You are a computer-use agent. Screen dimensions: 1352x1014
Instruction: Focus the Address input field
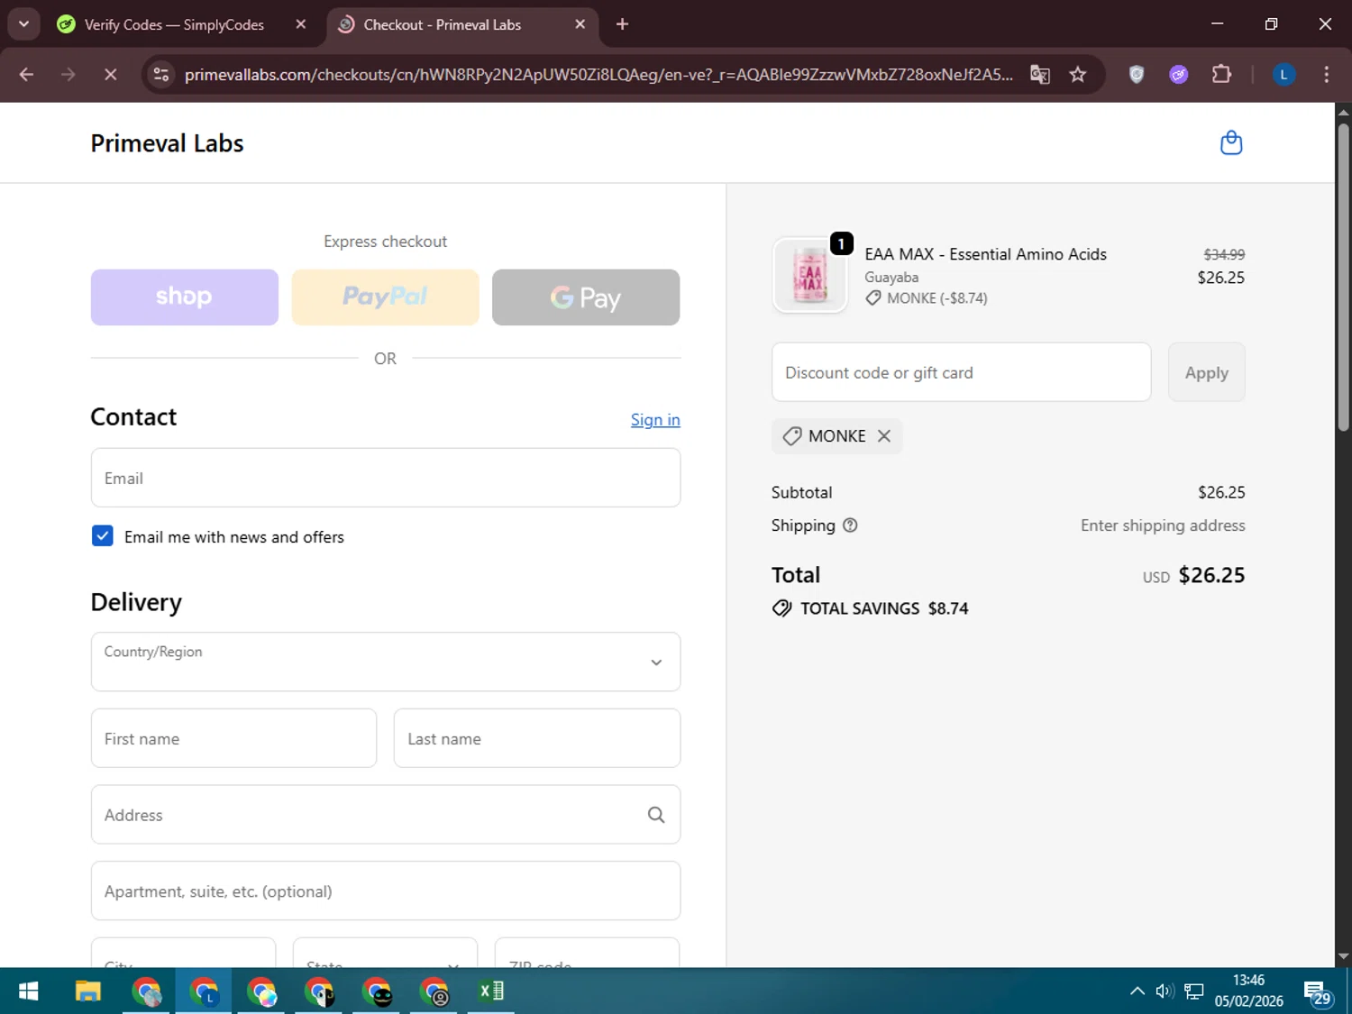click(x=386, y=815)
